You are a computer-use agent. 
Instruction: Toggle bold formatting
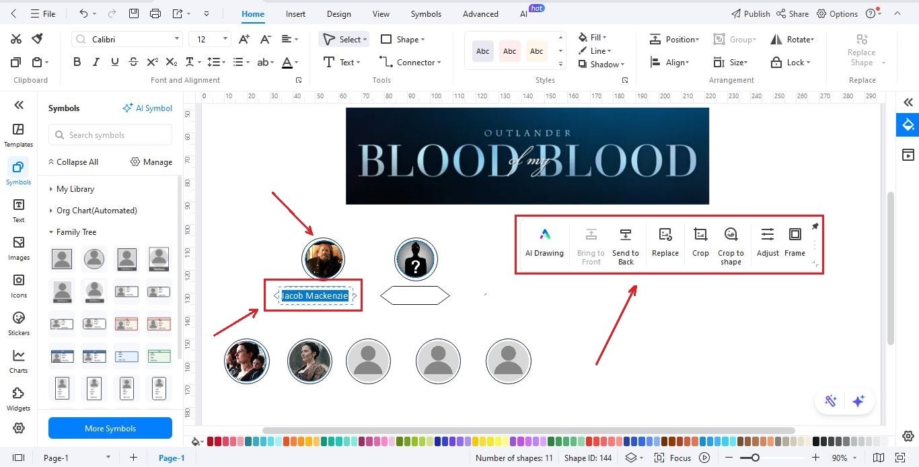77,62
